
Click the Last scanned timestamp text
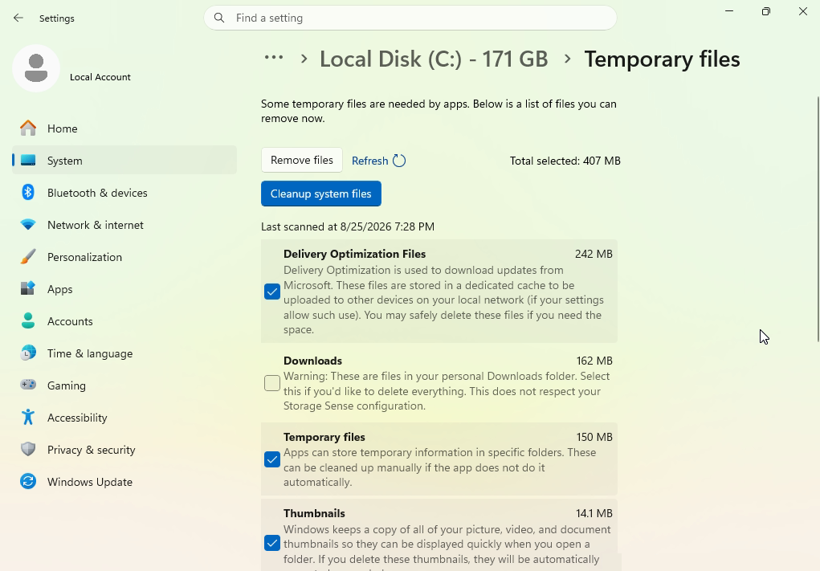point(348,226)
